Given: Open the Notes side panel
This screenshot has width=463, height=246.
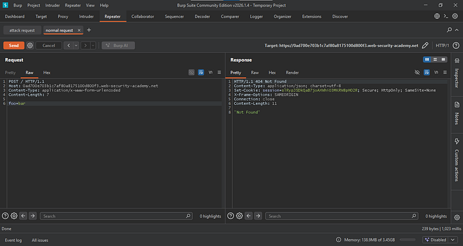Looking at the screenshot, I should 457,113.
